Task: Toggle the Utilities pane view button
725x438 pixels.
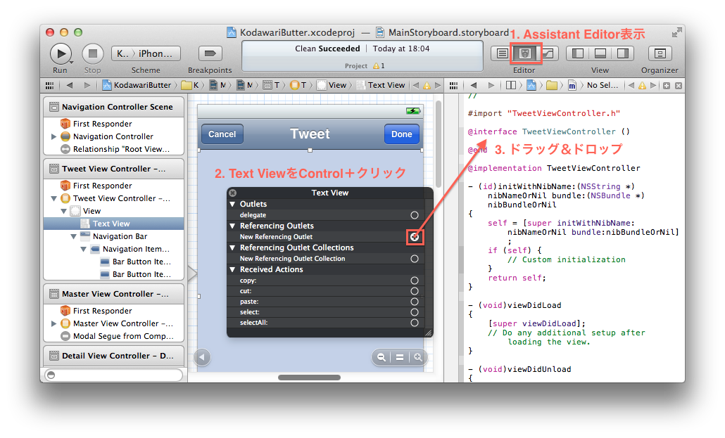Action: (623, 53)
